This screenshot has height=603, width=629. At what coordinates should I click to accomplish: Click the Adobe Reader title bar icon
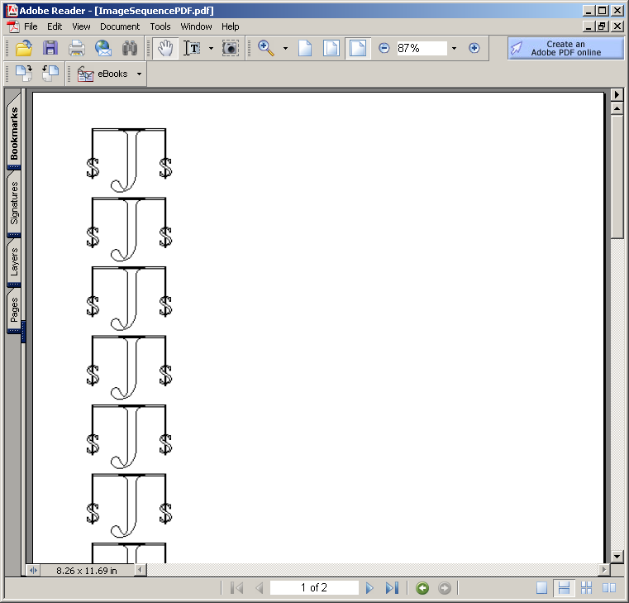point(12,11)
